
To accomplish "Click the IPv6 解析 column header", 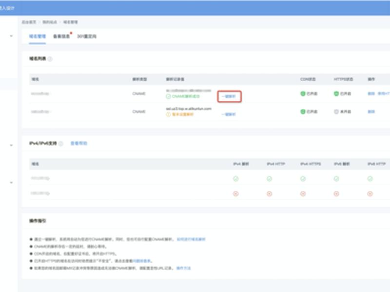I will pyautogui.click(x=342, y=164).
